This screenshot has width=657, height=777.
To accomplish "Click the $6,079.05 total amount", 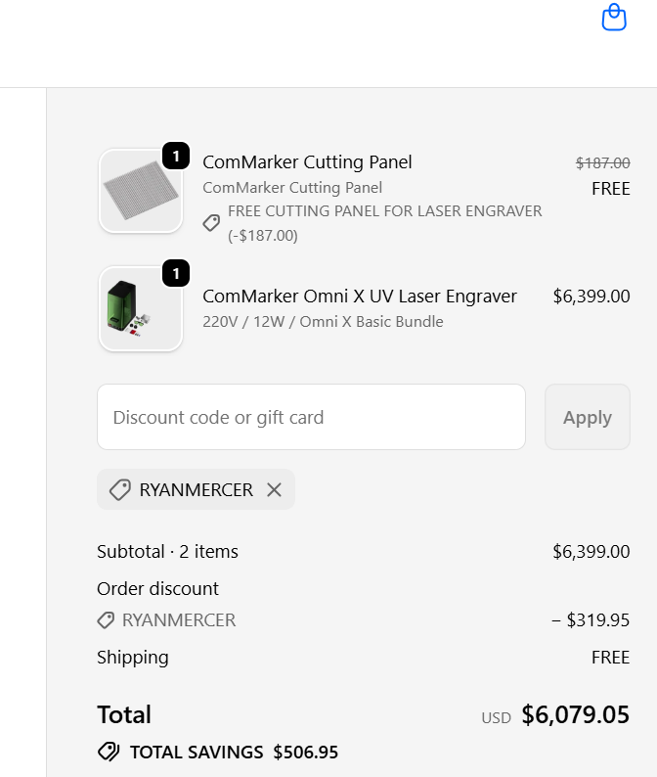I will [x=575, y=715].
